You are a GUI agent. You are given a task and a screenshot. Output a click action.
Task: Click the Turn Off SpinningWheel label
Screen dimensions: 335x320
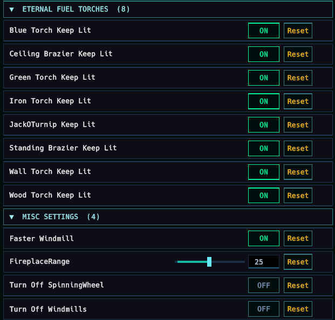57,285
